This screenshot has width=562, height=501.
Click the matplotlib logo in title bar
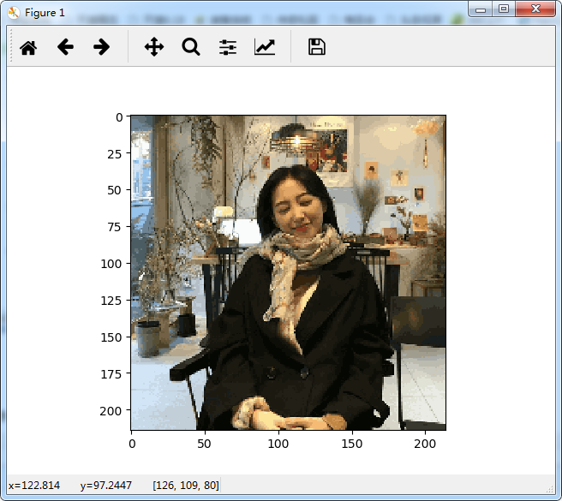[13, 13]
